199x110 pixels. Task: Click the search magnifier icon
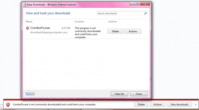click(146, 13)
